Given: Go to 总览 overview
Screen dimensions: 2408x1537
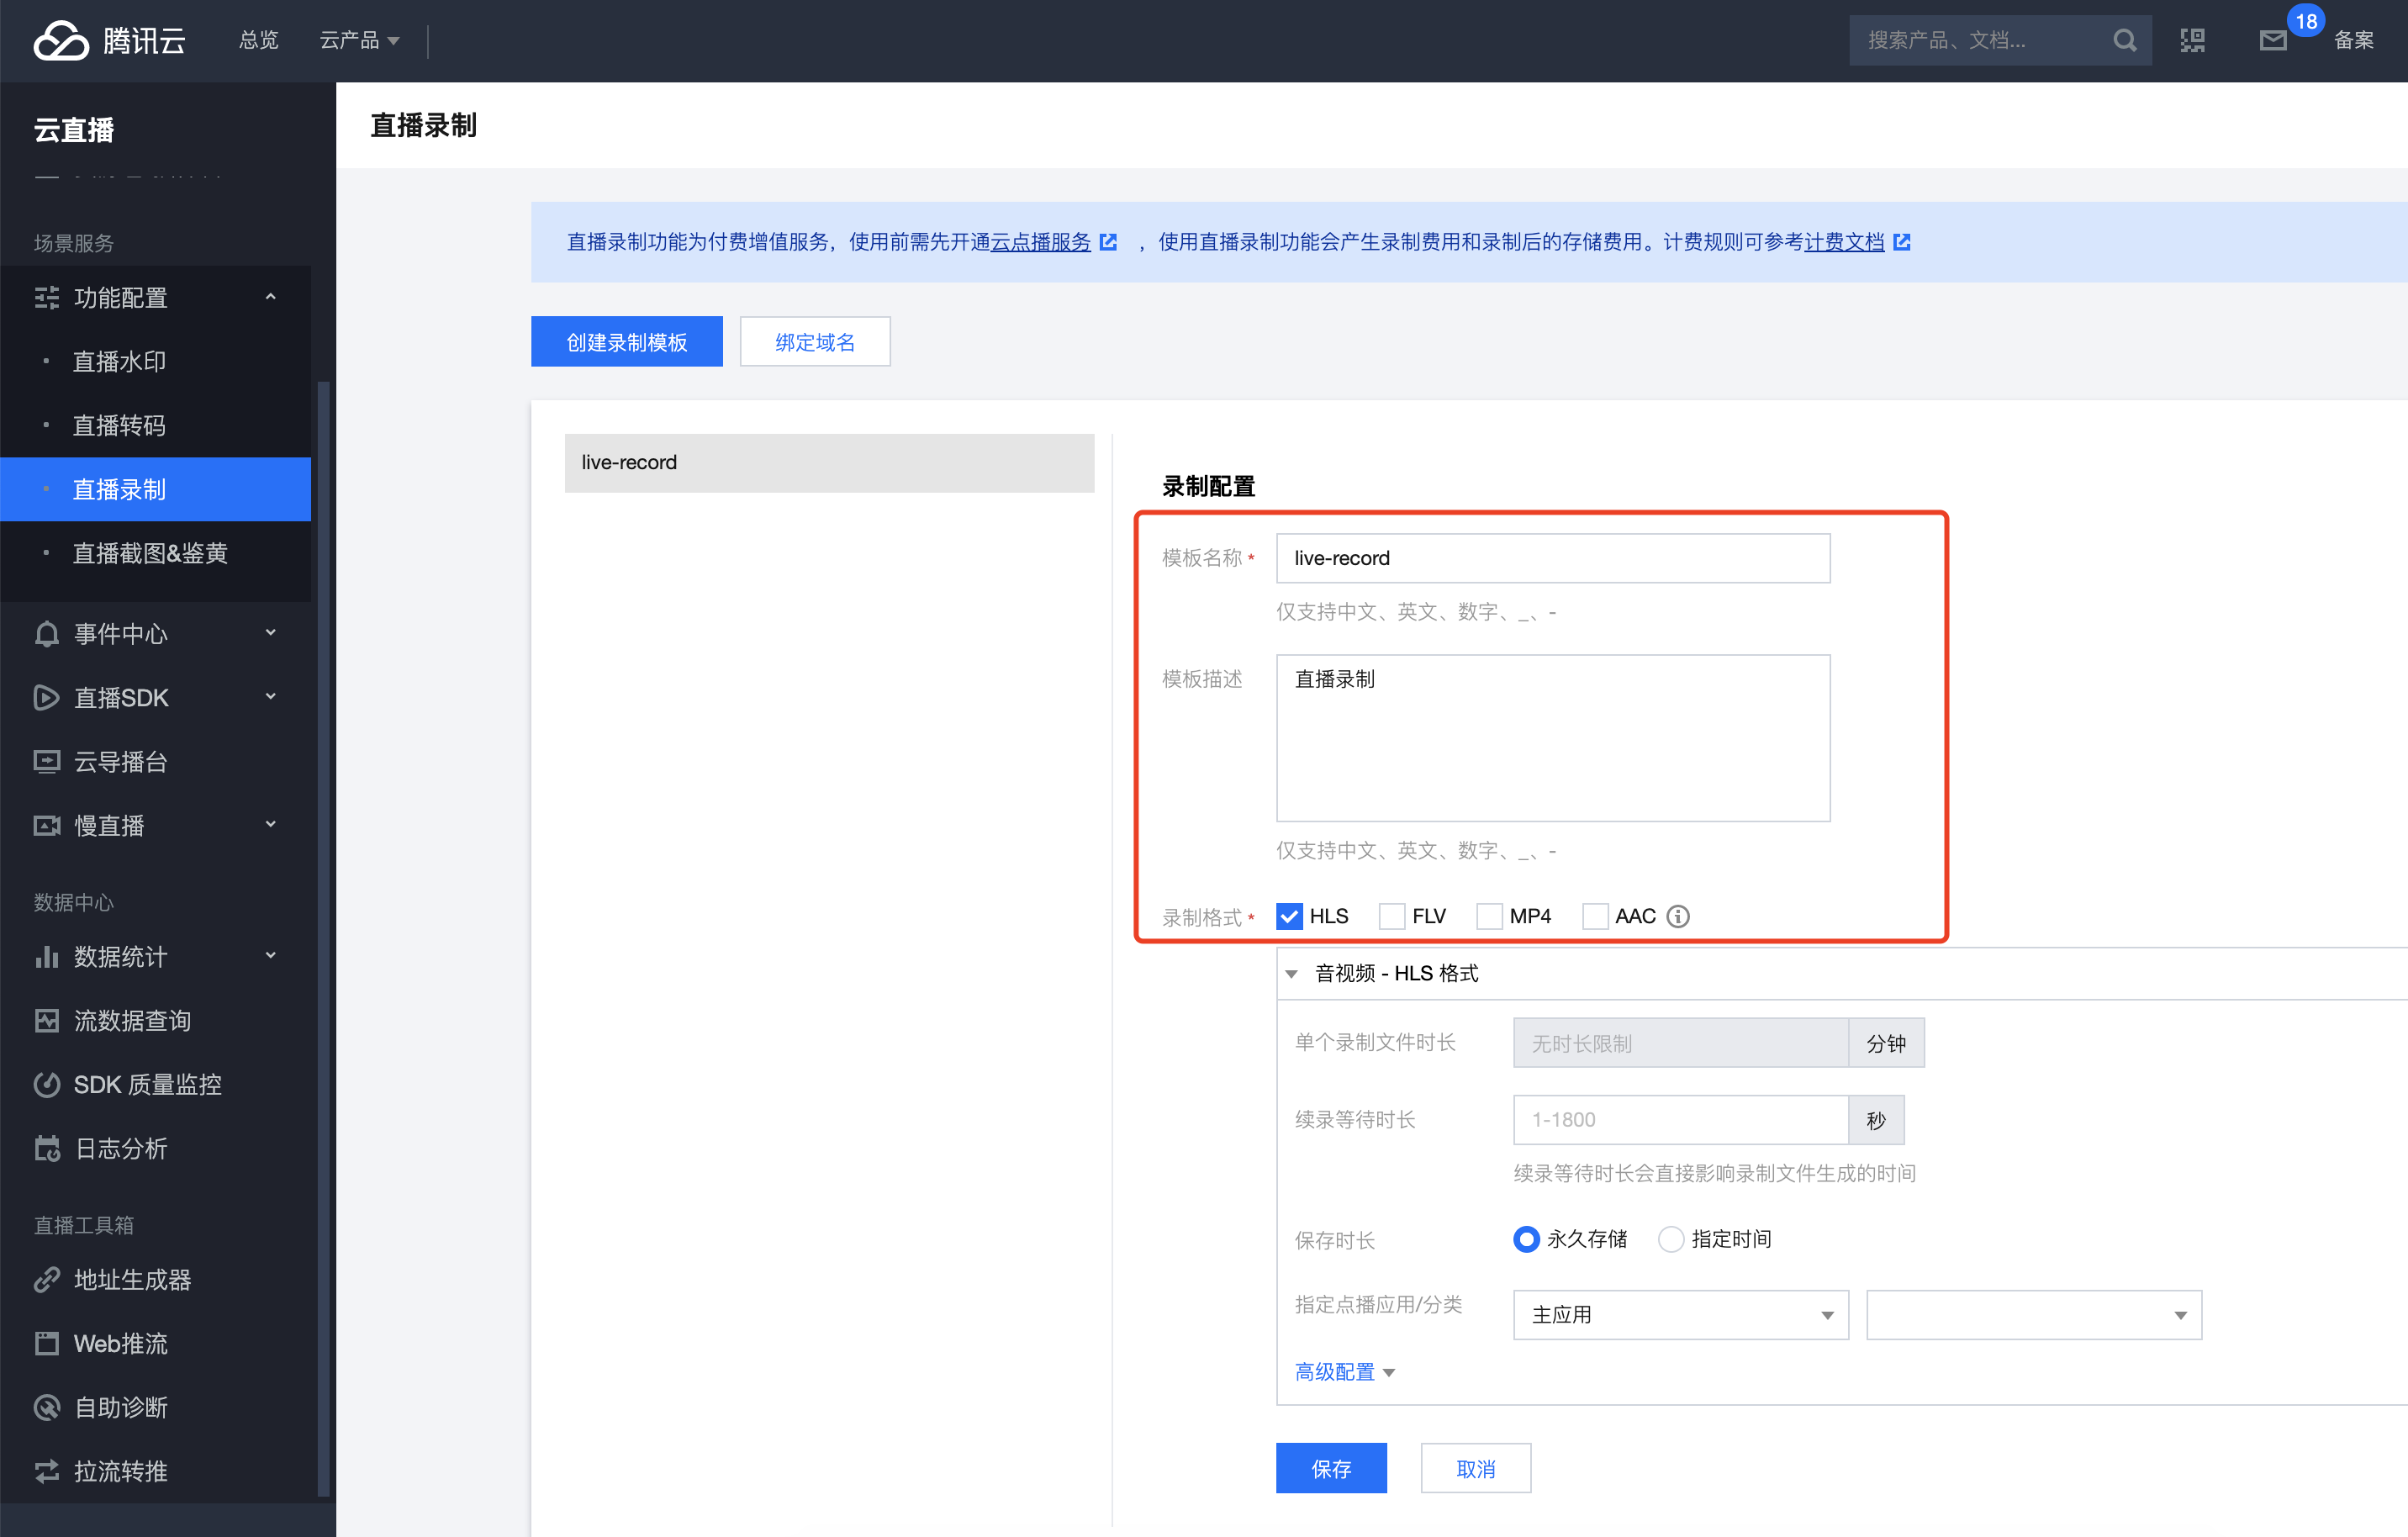Looking at the screenshot, I should [259, 40].
